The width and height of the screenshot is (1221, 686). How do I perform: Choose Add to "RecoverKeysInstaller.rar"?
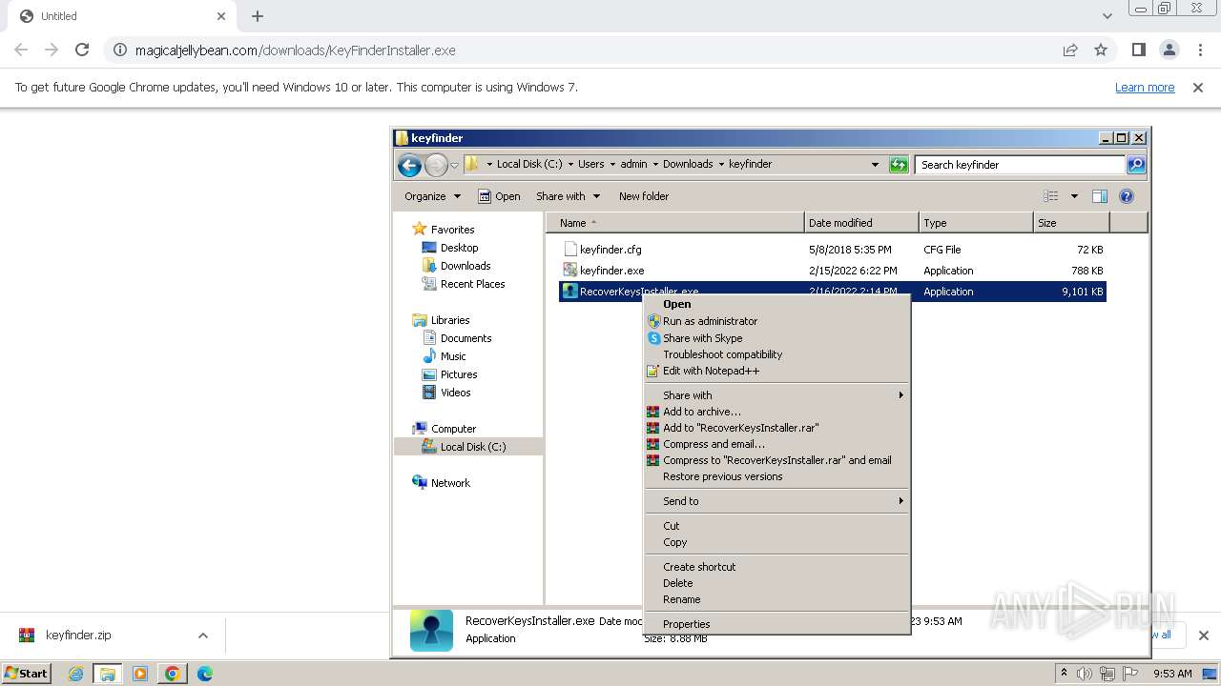776,428
